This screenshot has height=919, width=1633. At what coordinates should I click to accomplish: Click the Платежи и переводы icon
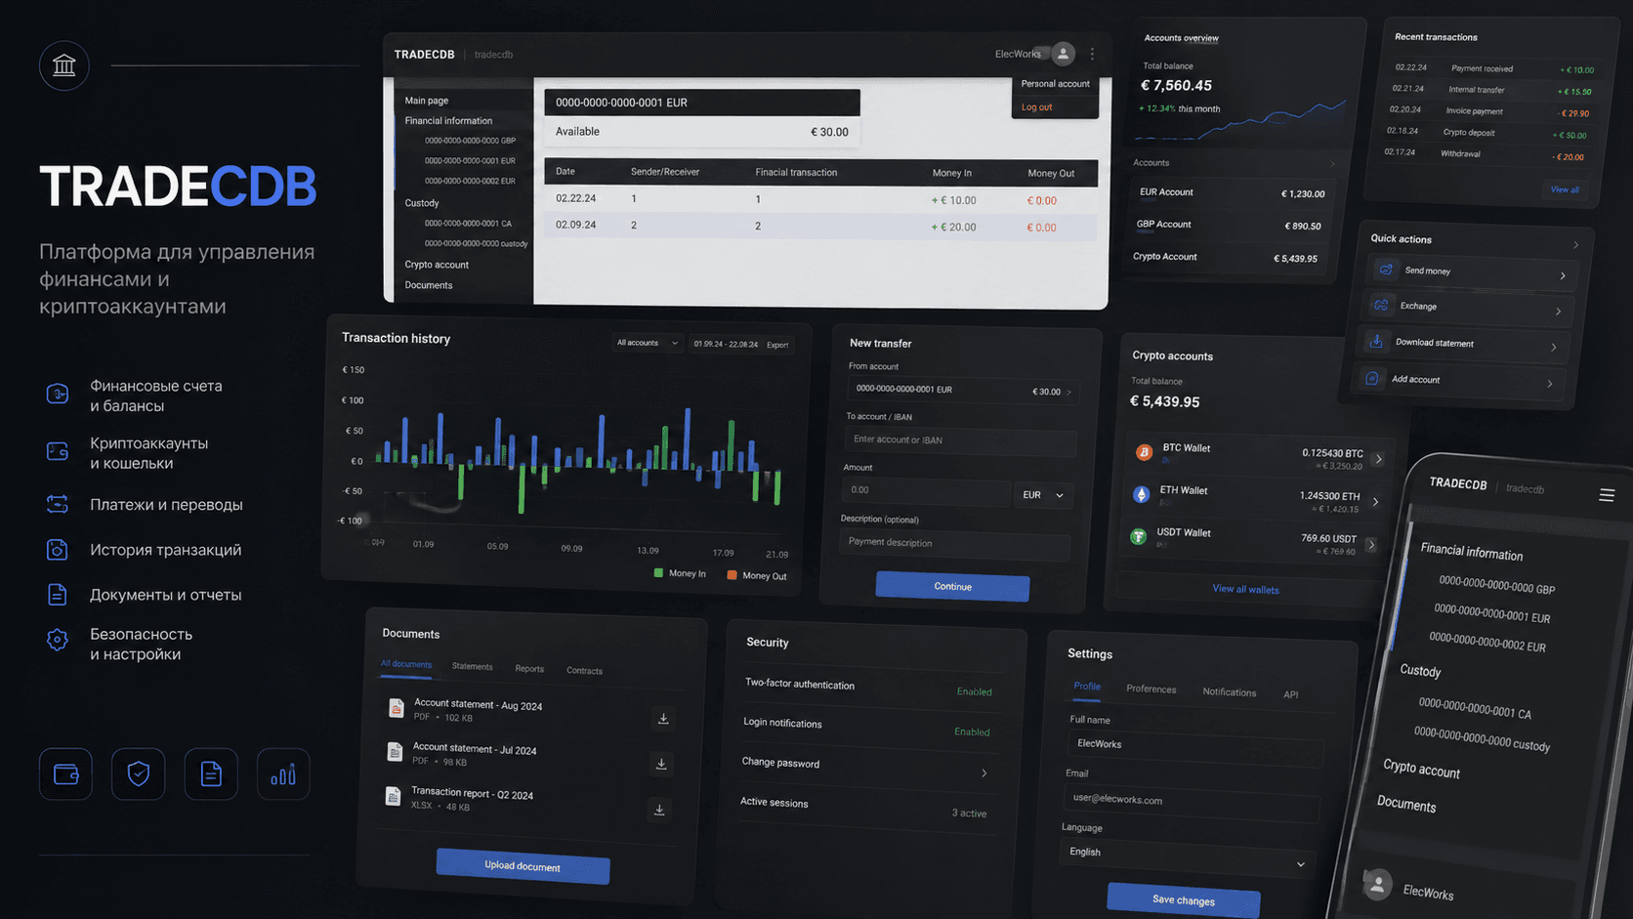pos(58,504)
